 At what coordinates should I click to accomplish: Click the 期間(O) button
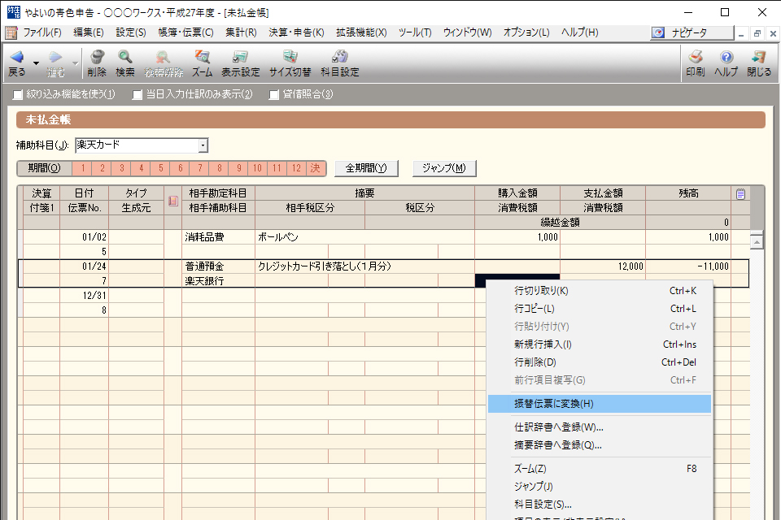(44, 169)
